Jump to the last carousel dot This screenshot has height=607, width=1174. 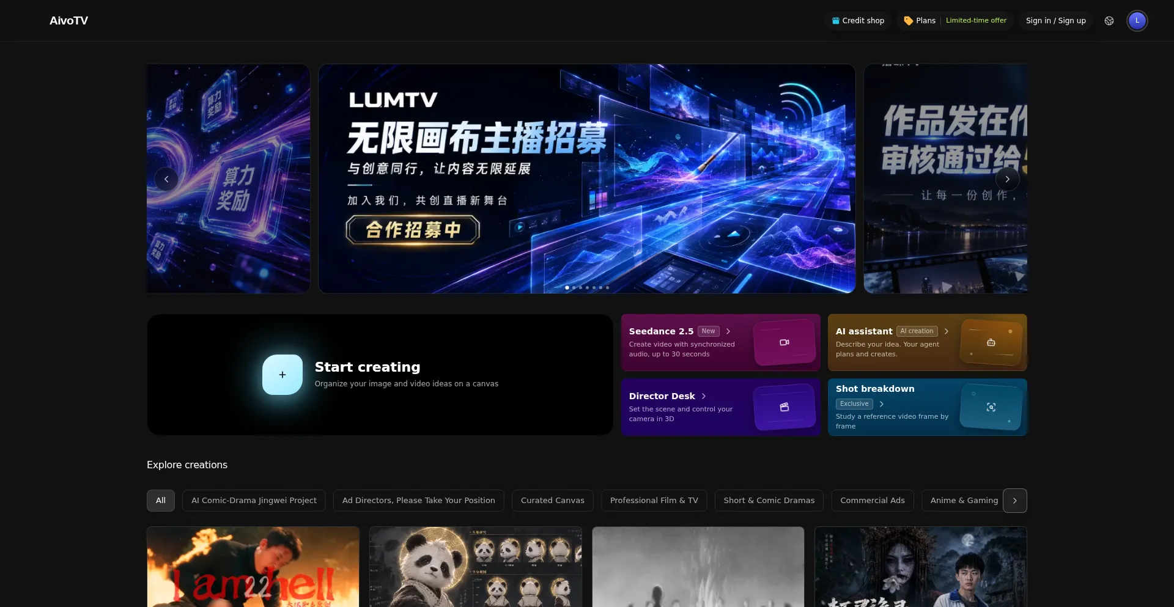(607, 287)
